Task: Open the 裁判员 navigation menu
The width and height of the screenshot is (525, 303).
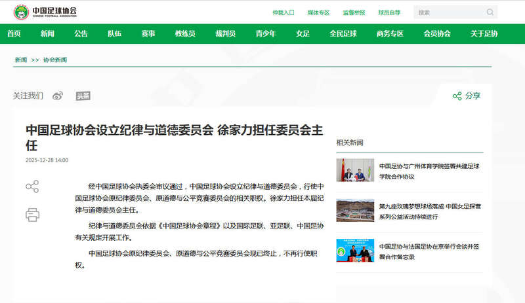Action: point(226,33)
